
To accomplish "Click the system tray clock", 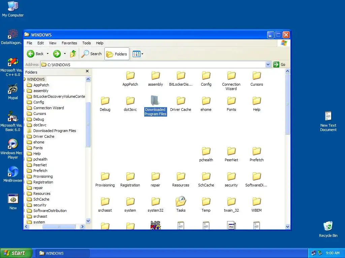I will tap(333, 253).
